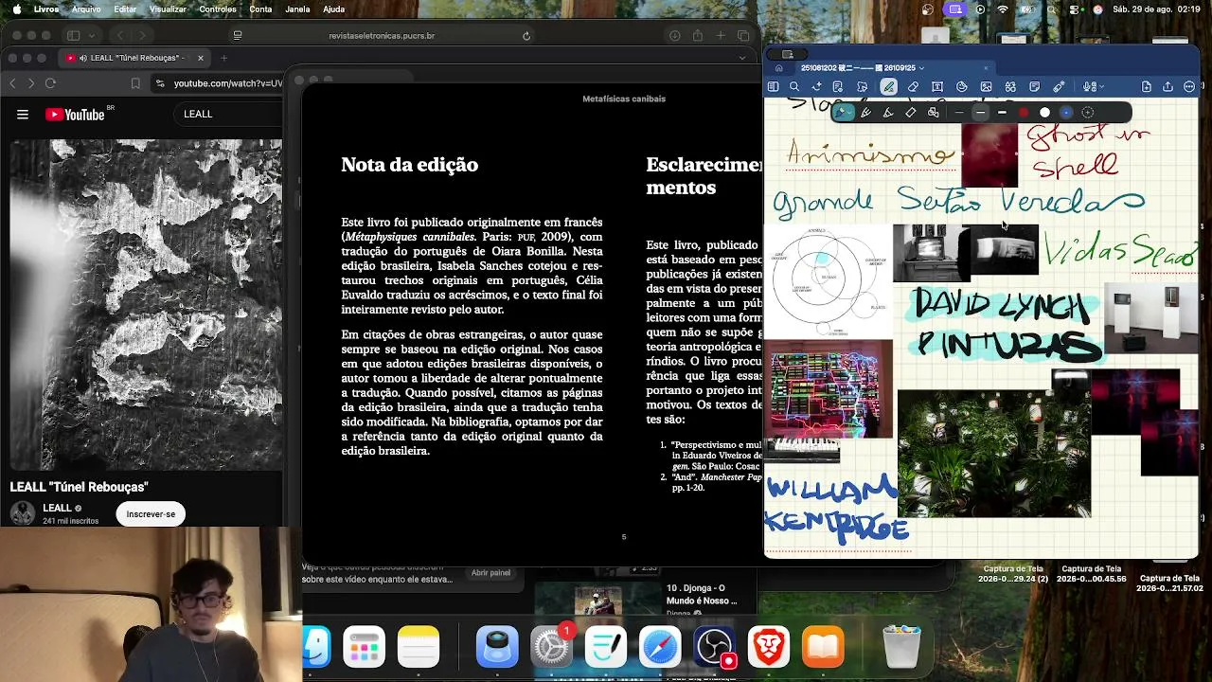Open the elements tool in the notes toolbar
The width and height of the screenshot is (1212, 682).
[x=1010, y=87]
